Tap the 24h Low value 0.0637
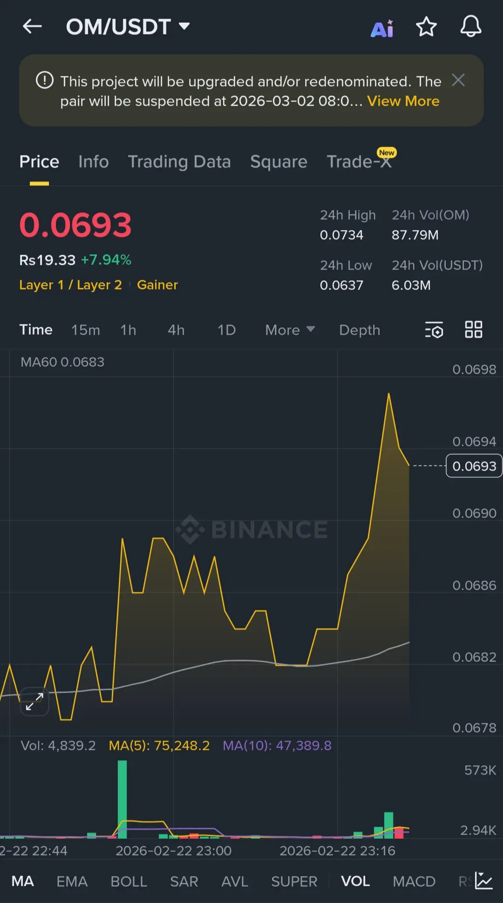503x903 pixels. pyautogui.click(x=341, y=285)
